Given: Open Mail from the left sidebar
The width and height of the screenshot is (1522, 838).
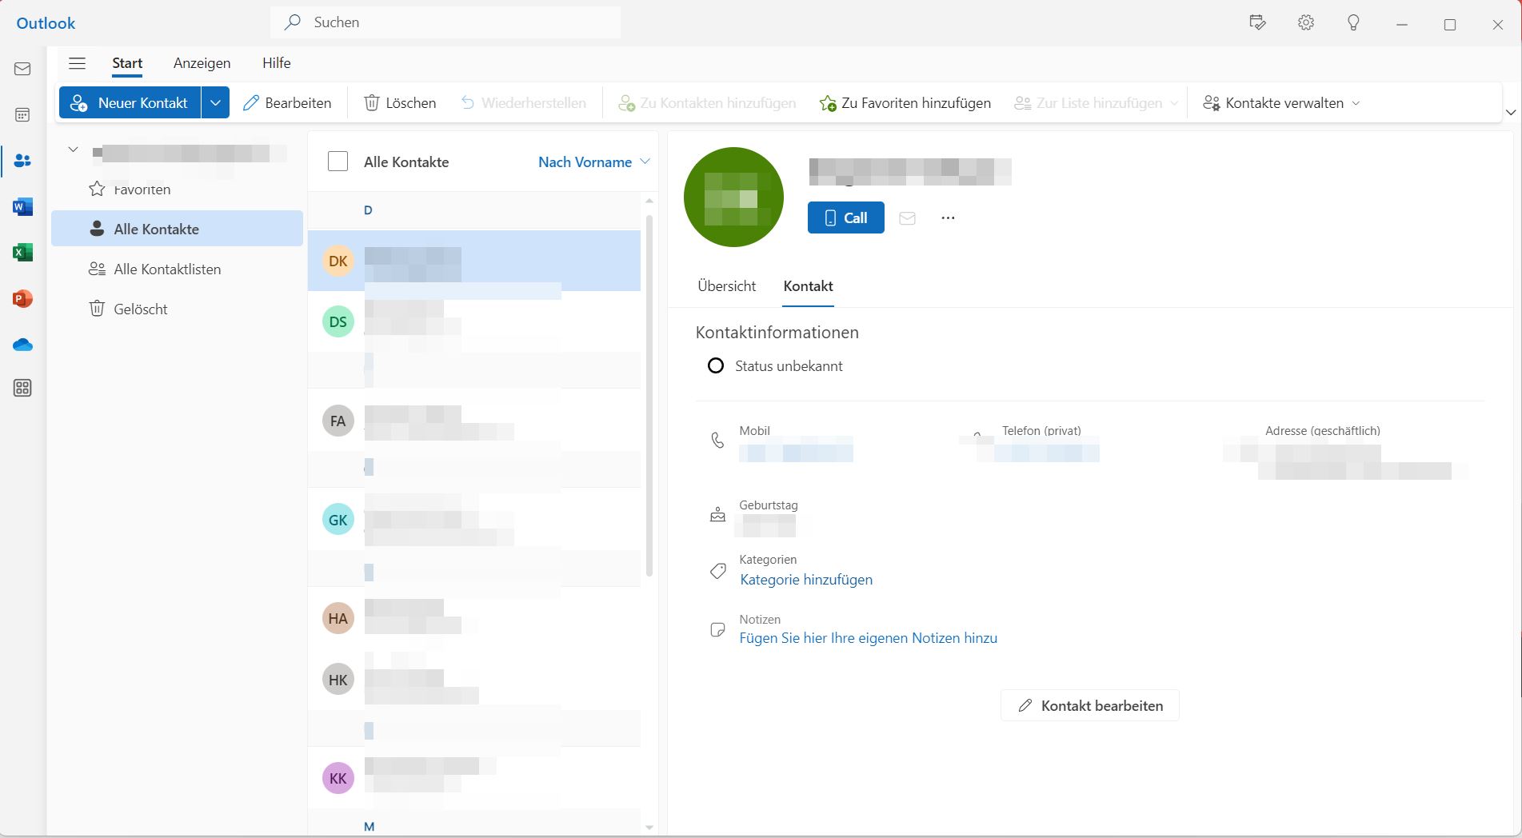Looking at the screenshot, I should tap(22, 69).
